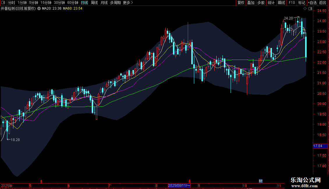This screenshot has width=329, height=189.
Task: Select the 15分钟 period
Action: click(x=46, y=3)
